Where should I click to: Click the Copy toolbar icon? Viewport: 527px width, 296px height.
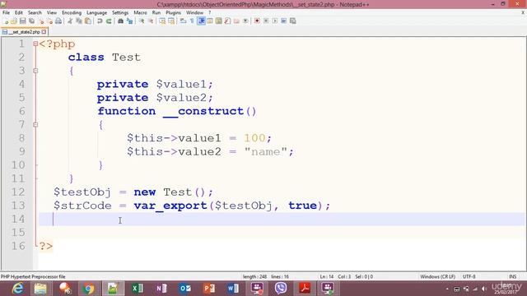coord(79,21)
